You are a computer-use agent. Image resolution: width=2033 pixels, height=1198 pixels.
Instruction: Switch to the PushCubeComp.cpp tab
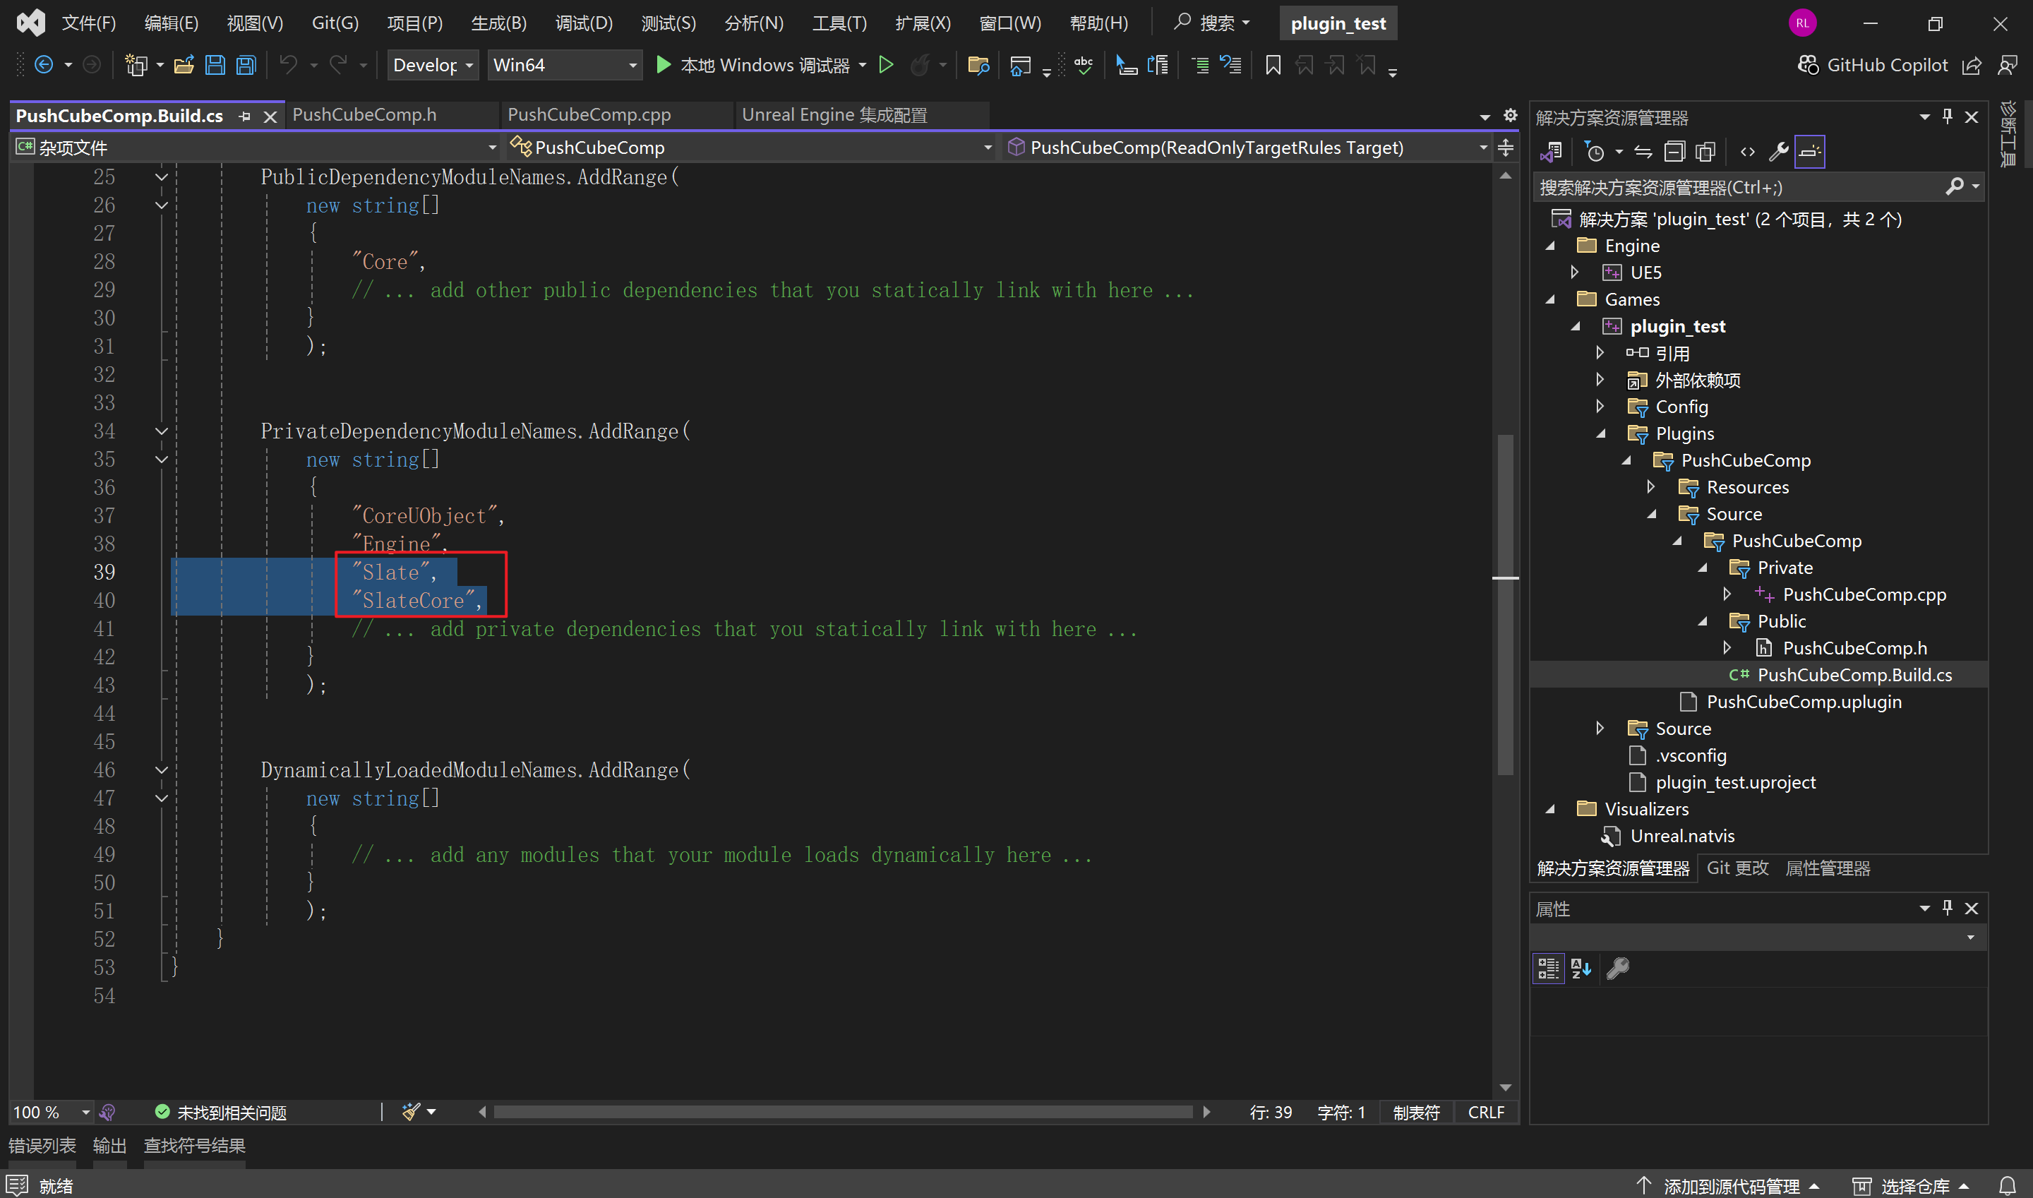[588, 116]
